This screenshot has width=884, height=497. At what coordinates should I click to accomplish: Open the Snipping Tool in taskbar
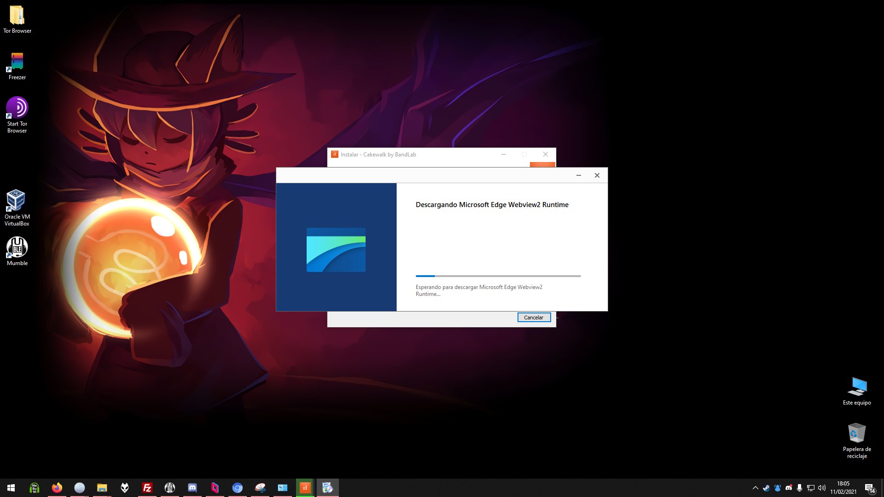(260, 488)
